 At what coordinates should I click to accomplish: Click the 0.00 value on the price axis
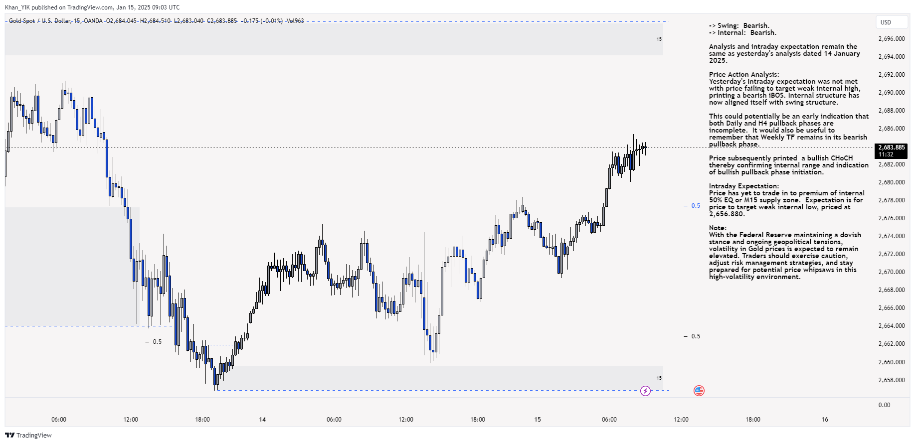click(884, 405)
